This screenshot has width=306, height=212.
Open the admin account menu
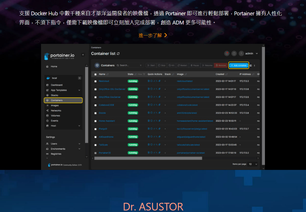click(249, 53)
